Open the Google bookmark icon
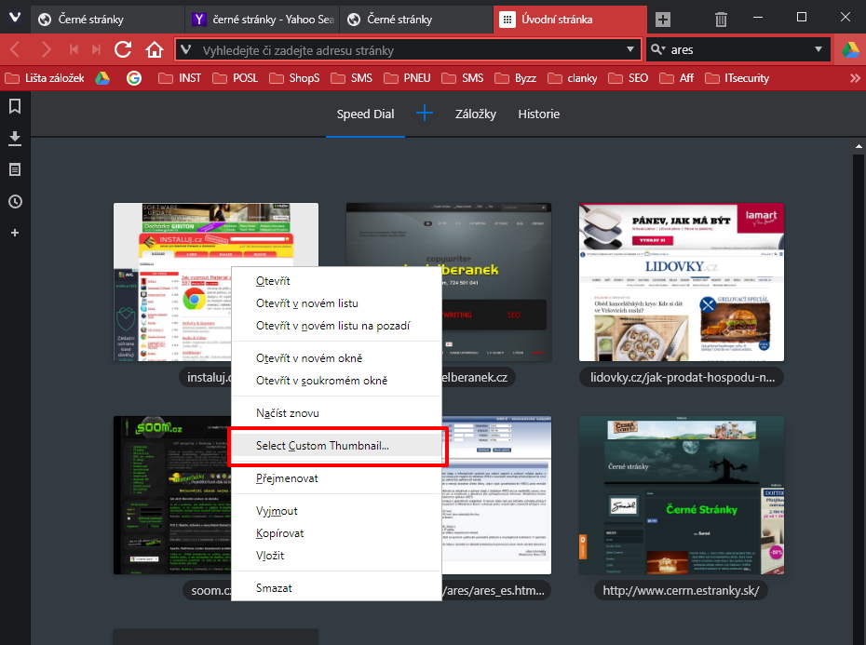The height and width of the screenshot is (645, 866). pyautogui.click(x=134, y=78)
